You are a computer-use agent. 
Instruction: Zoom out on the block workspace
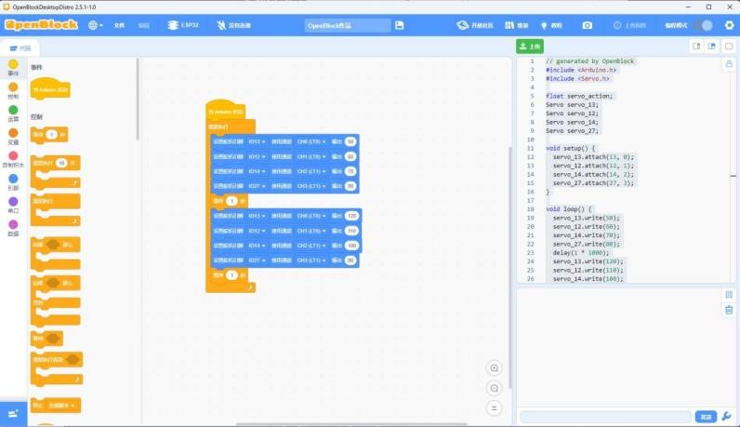(x=495, y=388)
